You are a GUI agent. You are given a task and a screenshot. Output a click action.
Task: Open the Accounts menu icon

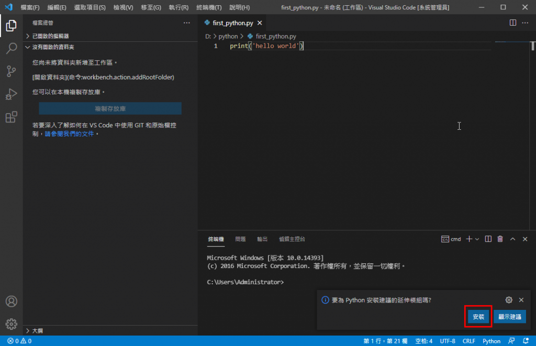(x=12, y=301)
